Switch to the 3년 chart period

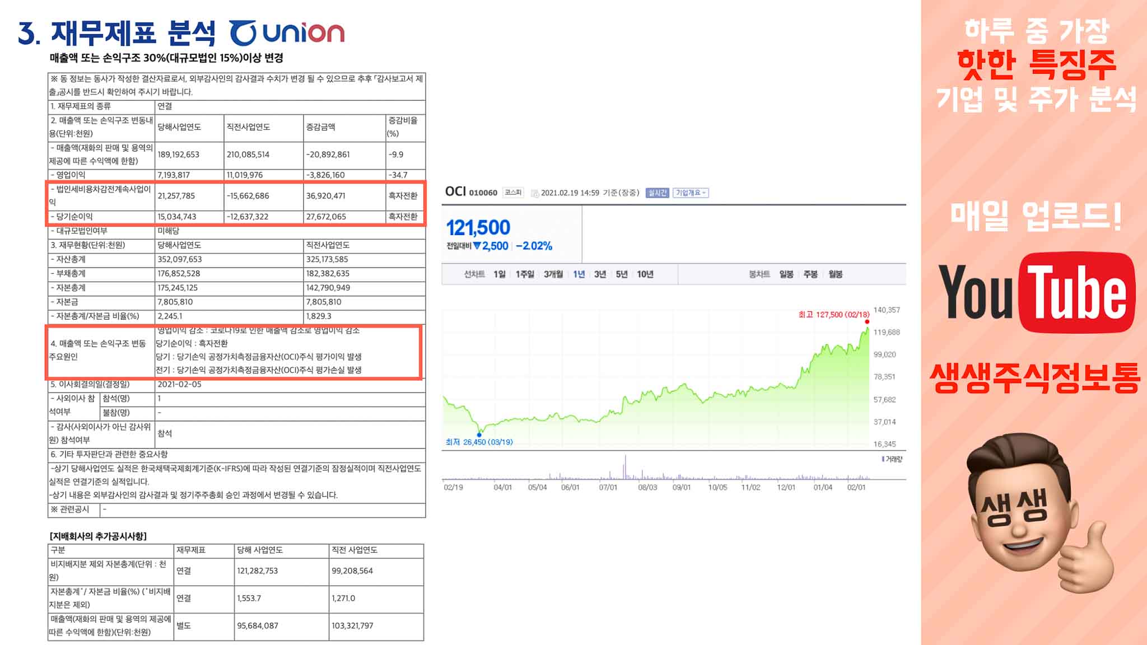(600, 274)
